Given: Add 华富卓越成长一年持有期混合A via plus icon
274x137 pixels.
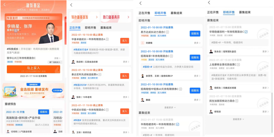Looking at the screenshot, I should tap(107, 39).
